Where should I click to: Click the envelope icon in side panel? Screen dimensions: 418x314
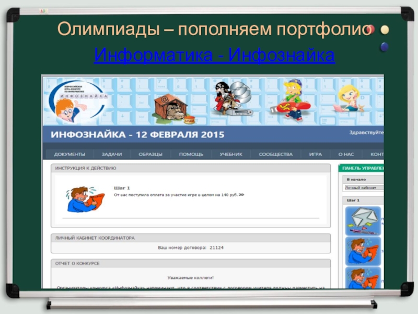click(x=363, y=220)
